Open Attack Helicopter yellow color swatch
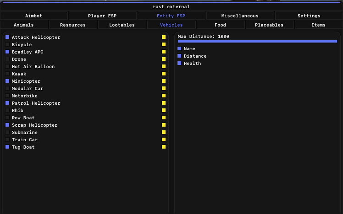The image size is (343, 214). pyautogui.click(x=164, y=37)
